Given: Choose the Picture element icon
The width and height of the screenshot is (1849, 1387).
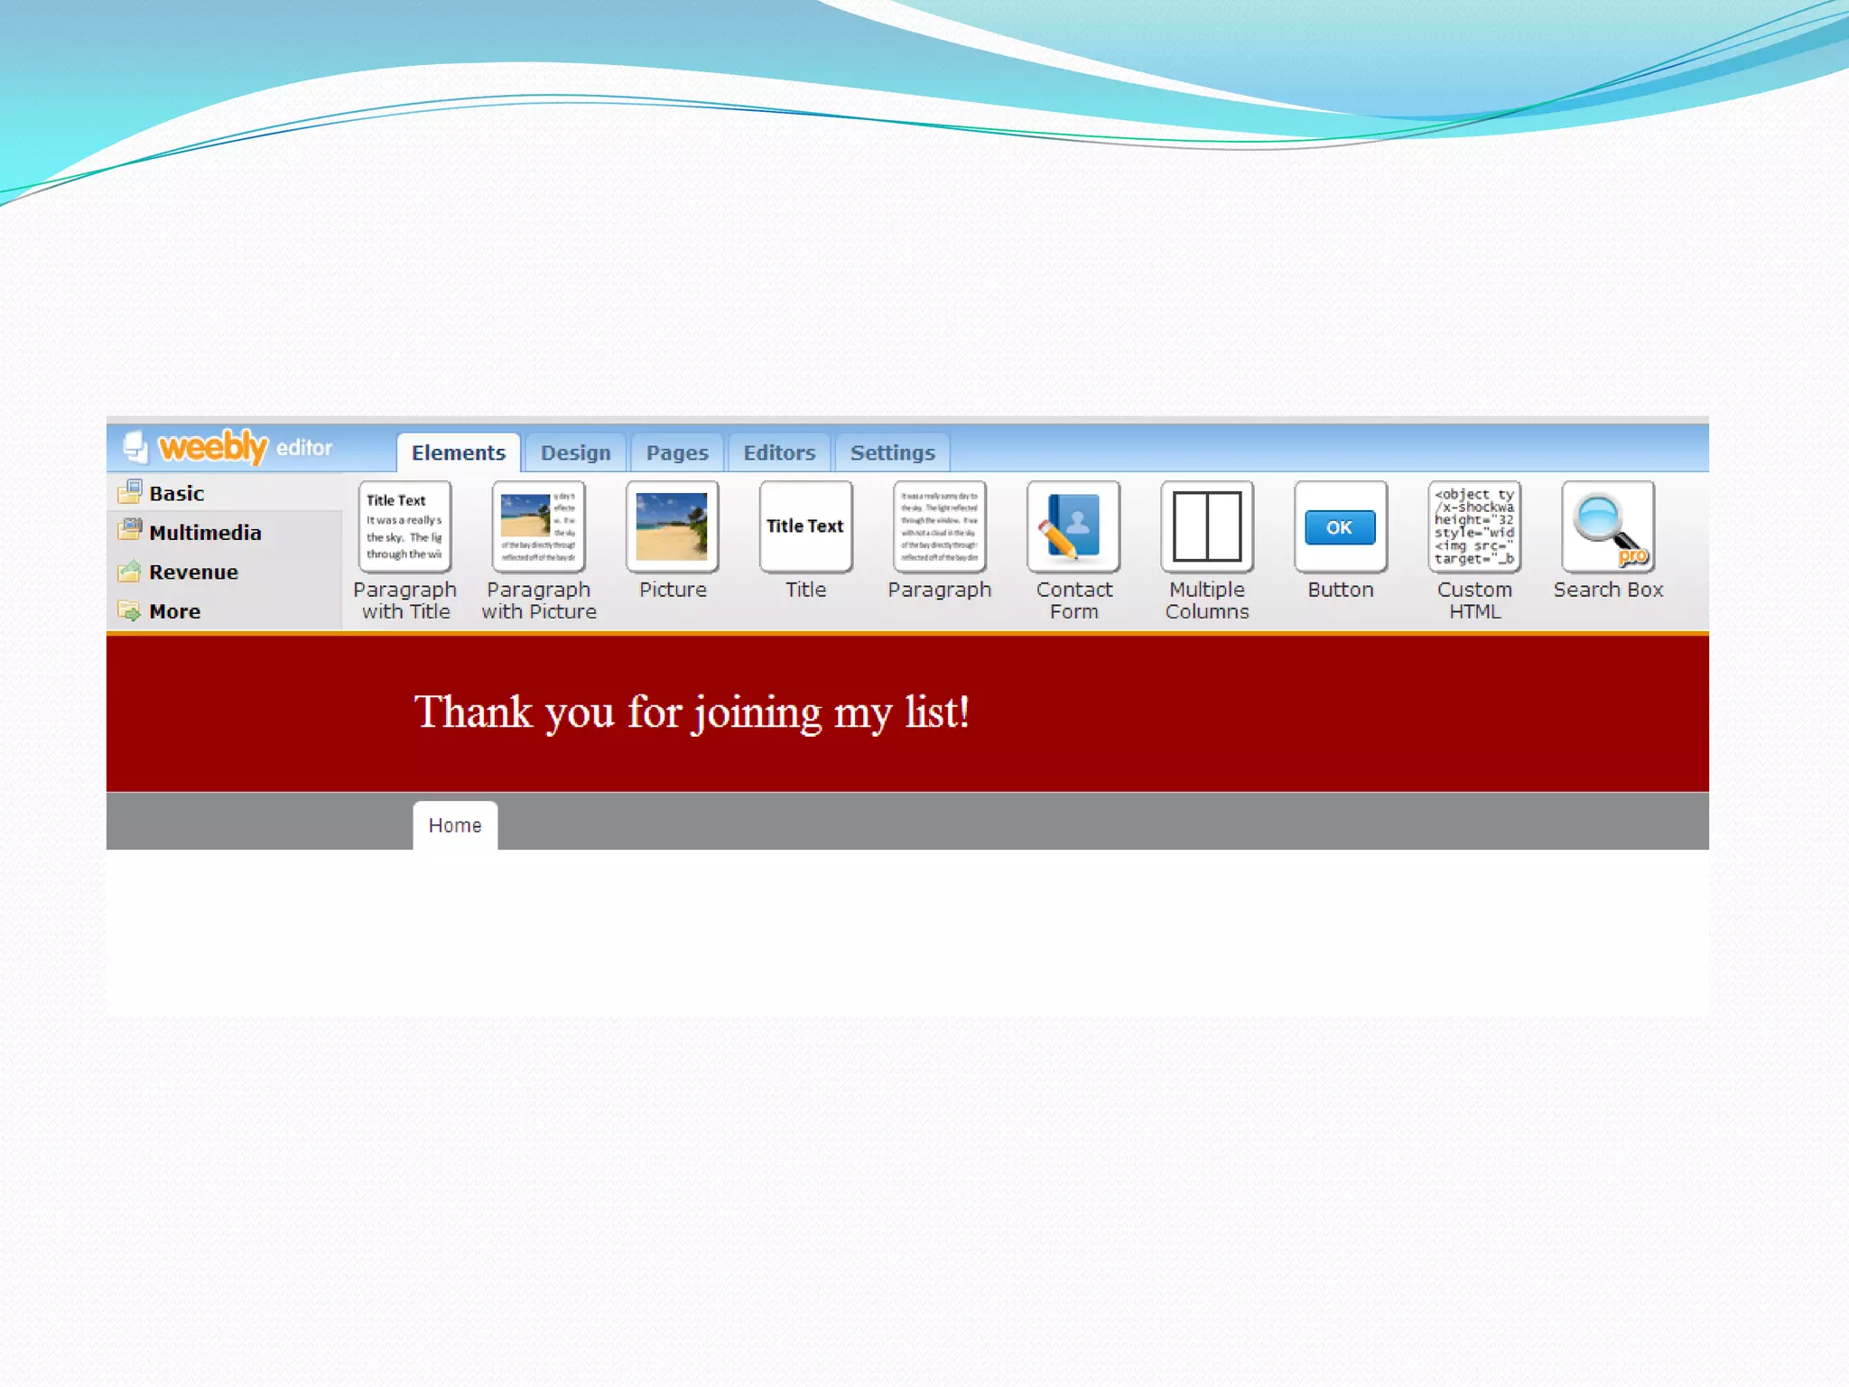Looking at the screenshot, I should coord(672,526).
